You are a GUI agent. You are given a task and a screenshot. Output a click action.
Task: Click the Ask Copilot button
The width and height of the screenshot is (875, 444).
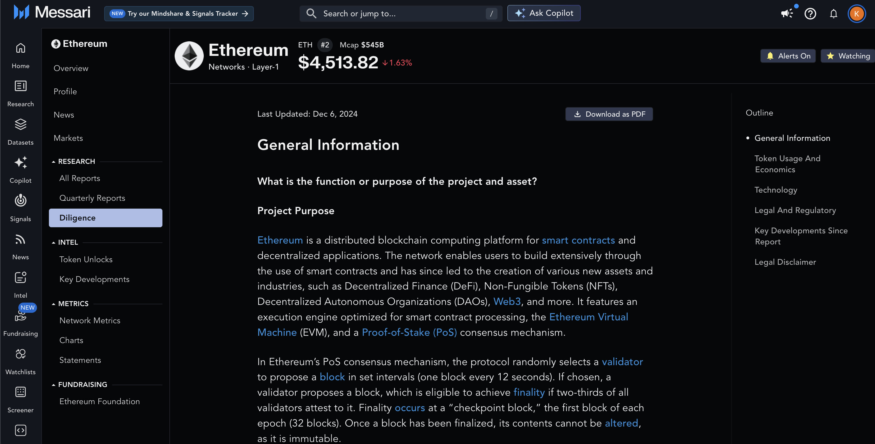tap(544, 13)
